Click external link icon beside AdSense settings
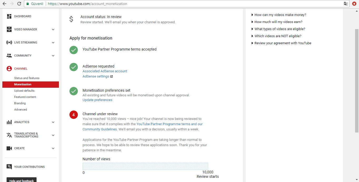Viewport: 359px width, 182px height. tap(112, 76)
